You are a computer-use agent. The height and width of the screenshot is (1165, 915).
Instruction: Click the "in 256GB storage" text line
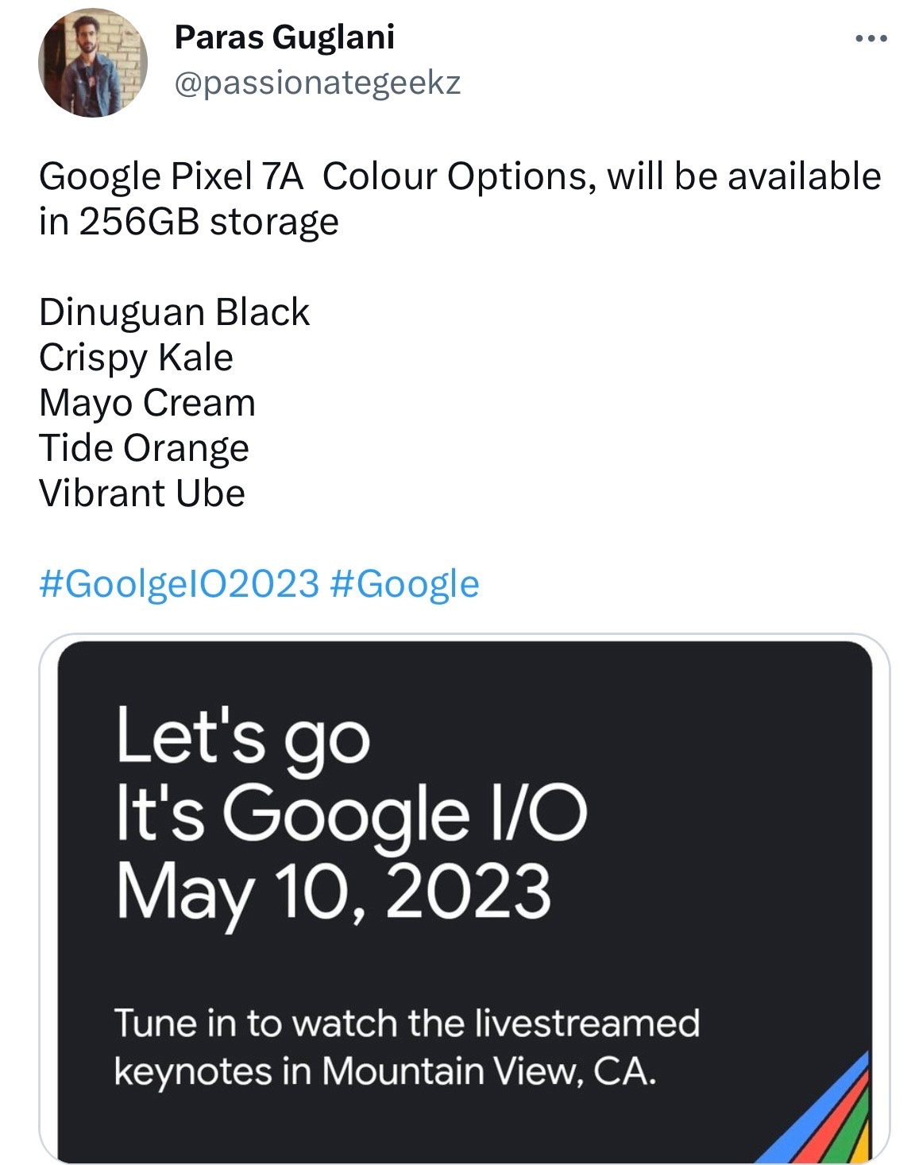coord(189,222)
